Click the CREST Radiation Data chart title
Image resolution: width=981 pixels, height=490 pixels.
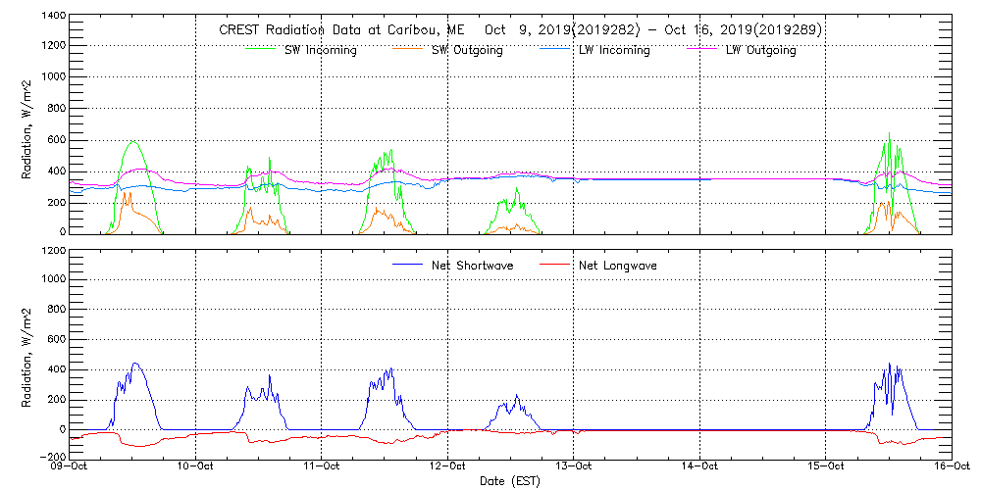[520, 30]
